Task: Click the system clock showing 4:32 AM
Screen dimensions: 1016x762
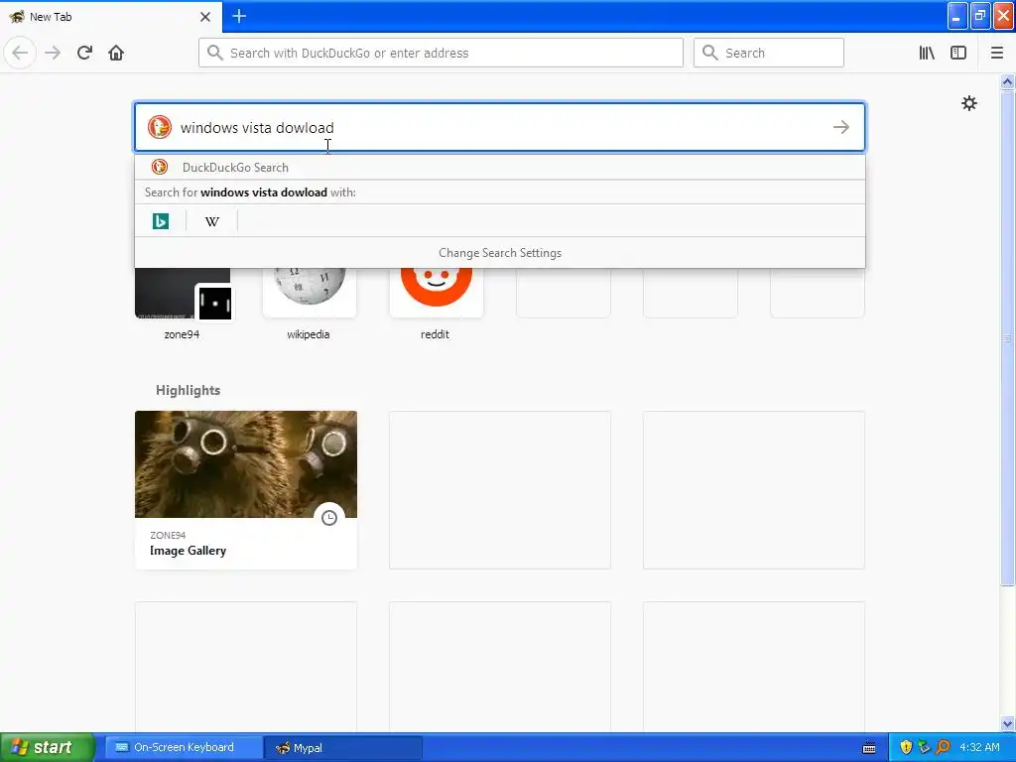Action: tap(979, 747)
